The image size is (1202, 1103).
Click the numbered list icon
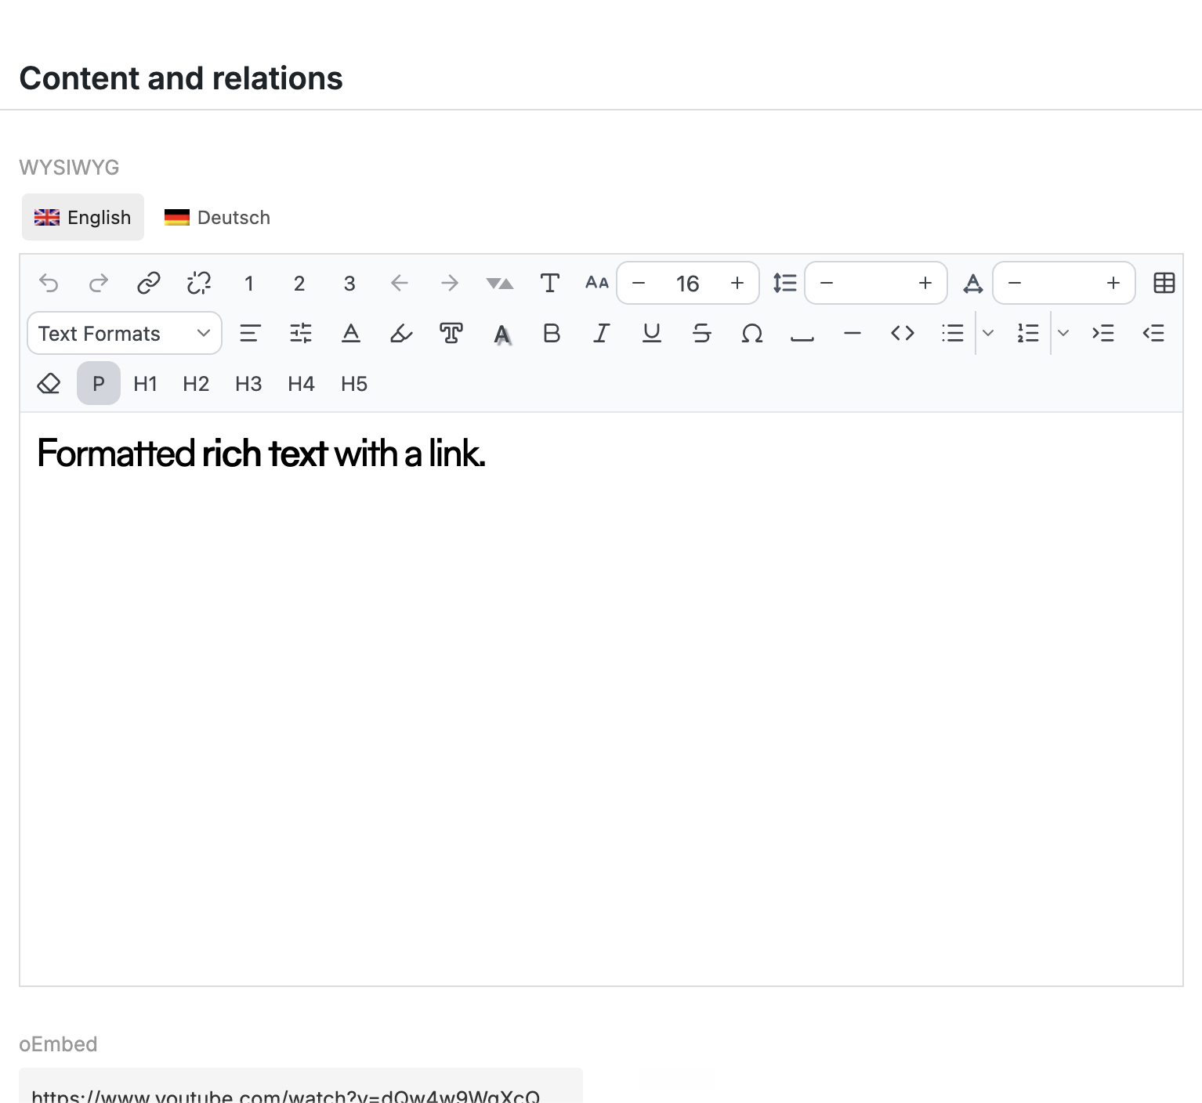pos(1028,333)
